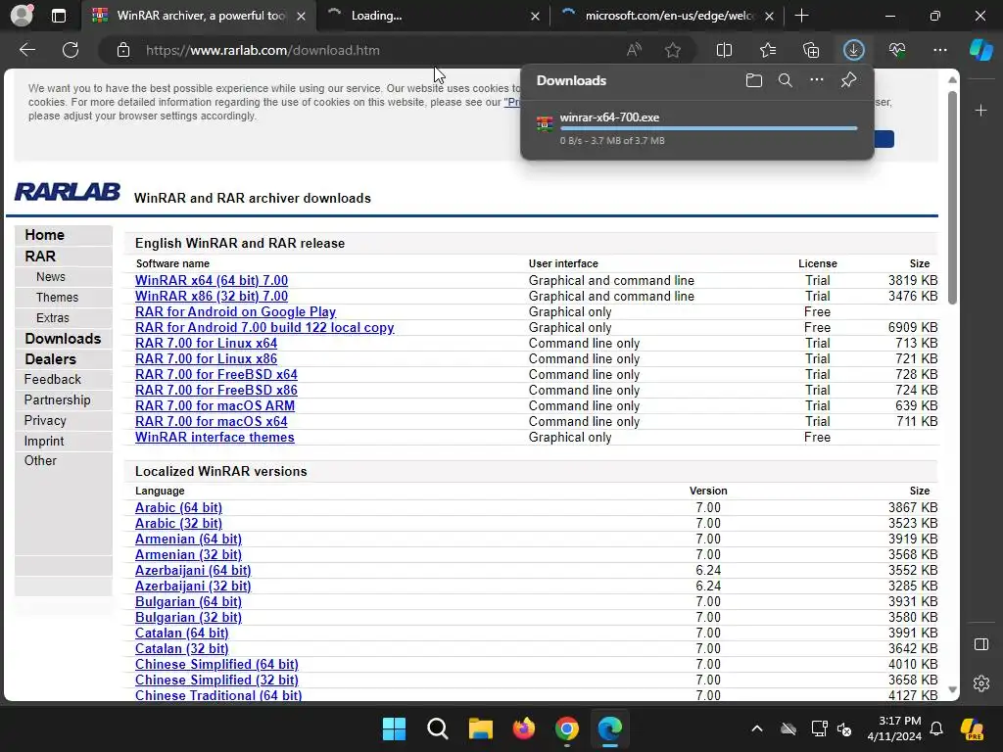Download Chinese Simplified (64 bit) version
The width and height of the screenshot is (1003, 752).
coord(216,665)
